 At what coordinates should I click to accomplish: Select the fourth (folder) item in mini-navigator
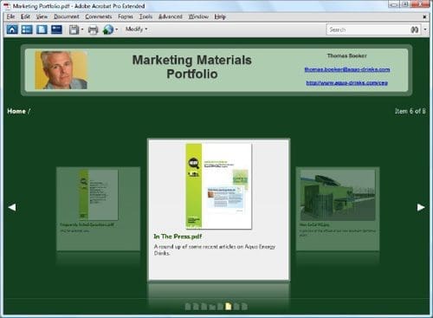[212, 307]
